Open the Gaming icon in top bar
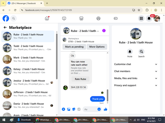Image resolution: width=165 pixels, height=123 pixels. coord(115,18)
